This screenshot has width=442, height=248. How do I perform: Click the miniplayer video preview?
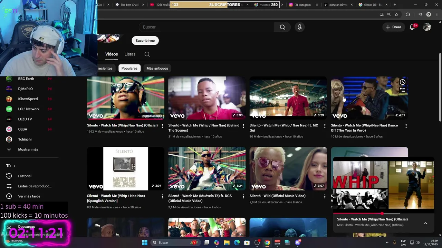(x=383, y=185)
